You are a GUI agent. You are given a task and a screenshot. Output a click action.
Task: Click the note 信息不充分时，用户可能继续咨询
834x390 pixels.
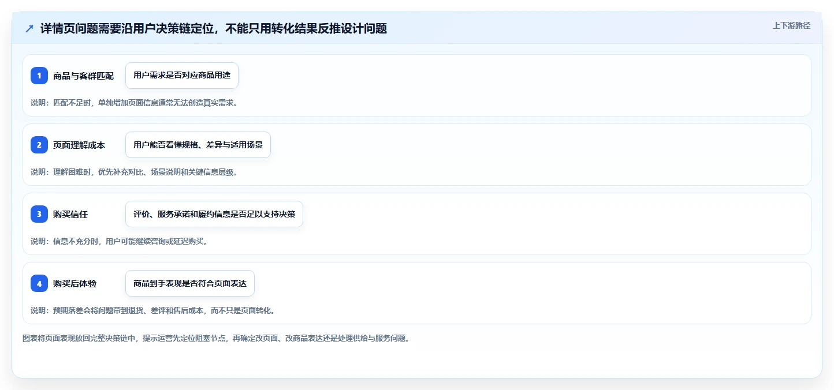point(119,241)
